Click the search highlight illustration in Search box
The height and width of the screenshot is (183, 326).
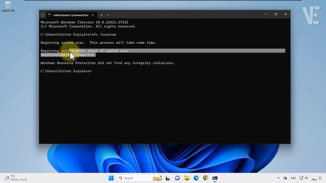tap(157, 178)
